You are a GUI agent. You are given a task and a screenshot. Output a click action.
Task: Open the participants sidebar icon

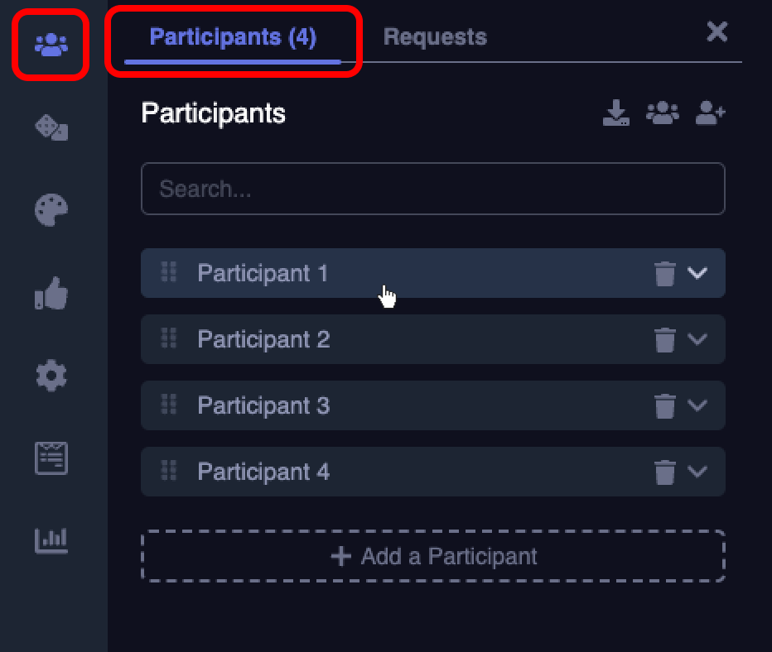[51, 44]
